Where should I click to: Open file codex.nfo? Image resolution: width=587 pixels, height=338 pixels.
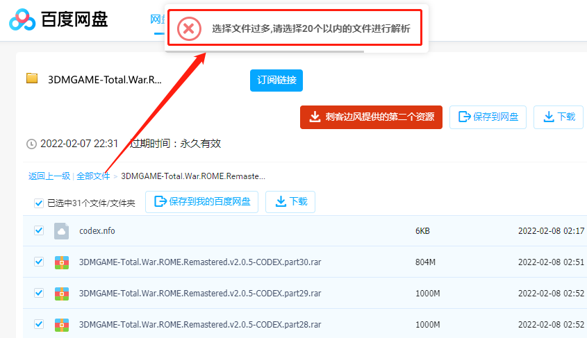coord(97,231)
